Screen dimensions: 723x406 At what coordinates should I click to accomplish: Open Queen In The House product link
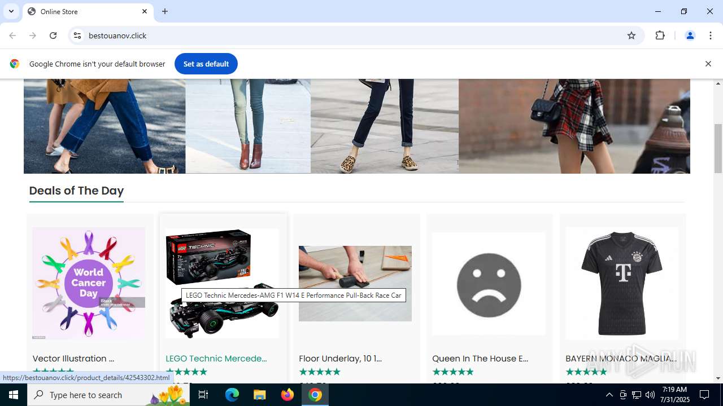pyautogui.click(x=480, y=359)
